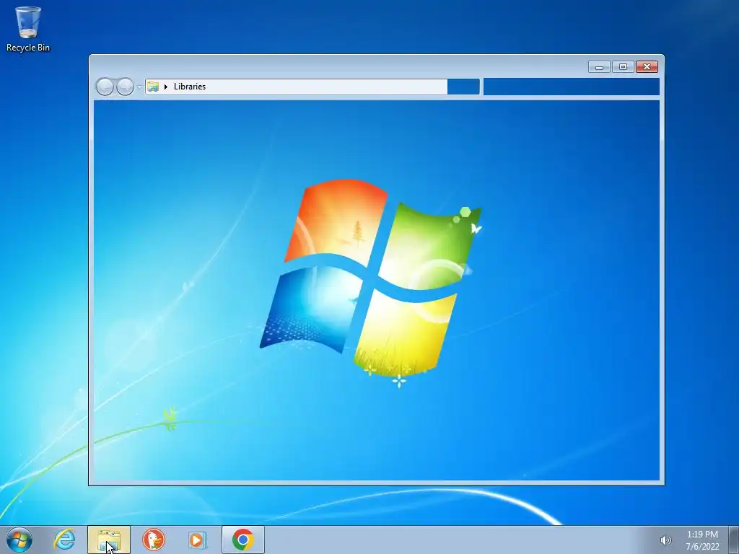739x554 pixels.
Task: Click the volume speaker tray icon
Action: (x=665, y=540)
